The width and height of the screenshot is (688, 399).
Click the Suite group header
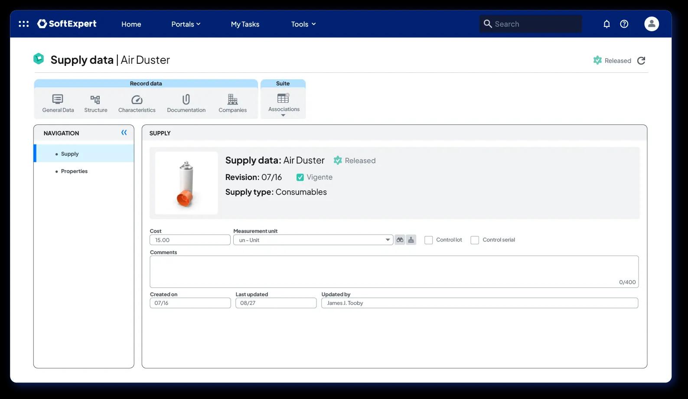(283, 83)
